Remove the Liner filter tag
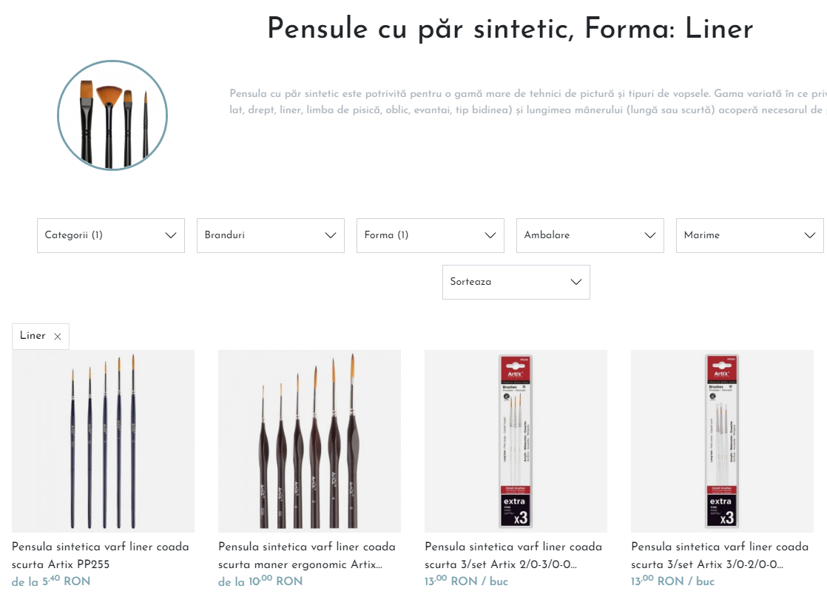 pyautogui.click(x=58, y=337)
